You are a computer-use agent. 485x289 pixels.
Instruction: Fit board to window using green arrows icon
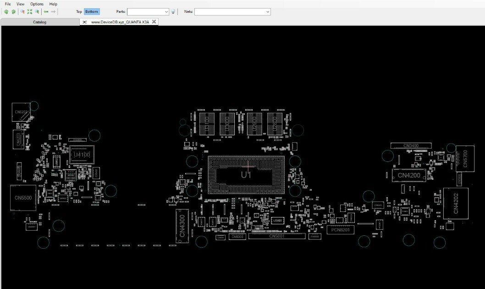click(30, 12)
